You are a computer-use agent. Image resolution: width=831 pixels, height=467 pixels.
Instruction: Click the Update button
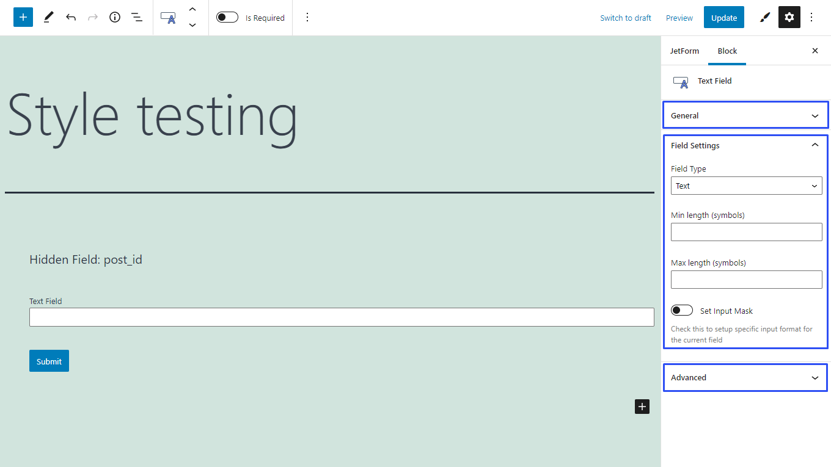point(723,17)
